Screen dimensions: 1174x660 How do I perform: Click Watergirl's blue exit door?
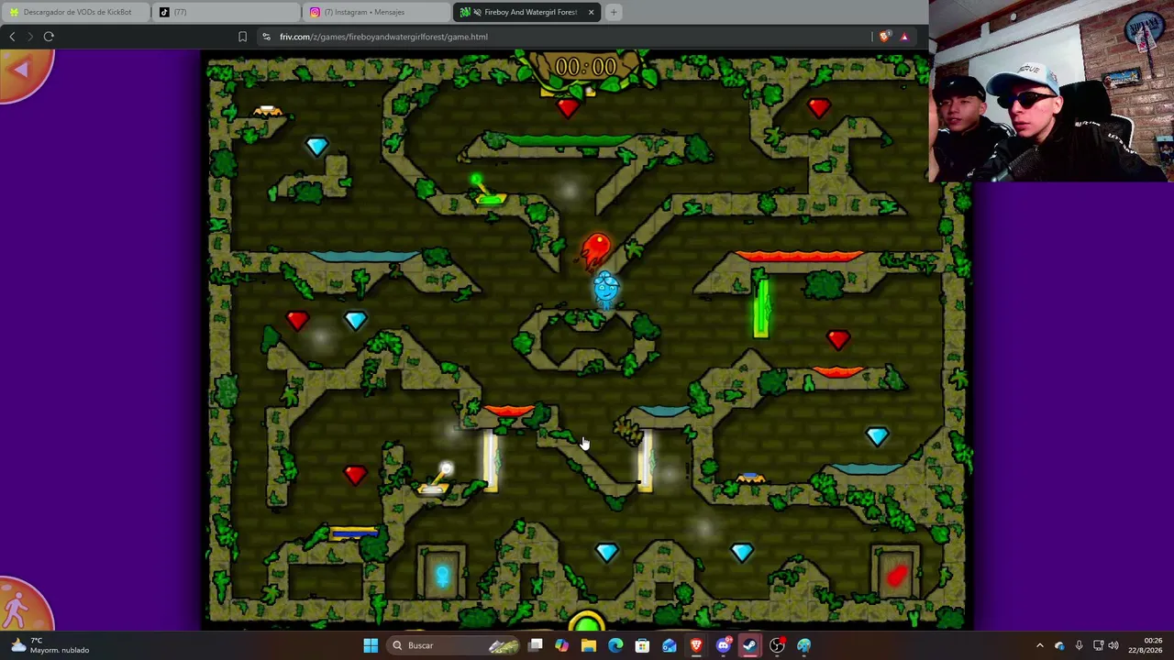[x=442, y=576]
